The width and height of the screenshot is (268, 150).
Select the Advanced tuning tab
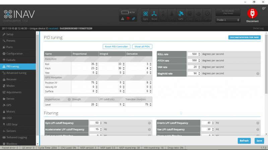tap(16, 73)
